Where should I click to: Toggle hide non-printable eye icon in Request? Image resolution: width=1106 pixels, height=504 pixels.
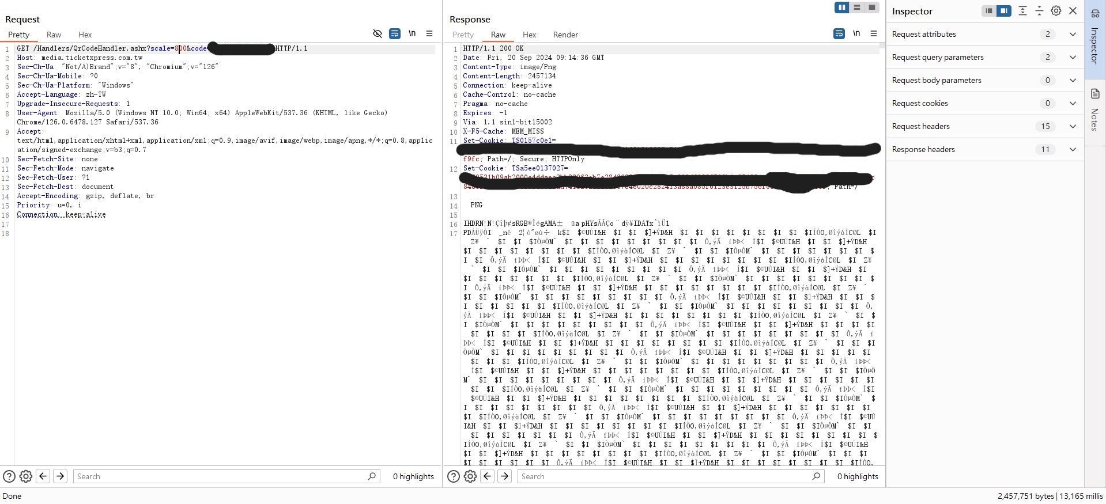[x=378, y=34]
